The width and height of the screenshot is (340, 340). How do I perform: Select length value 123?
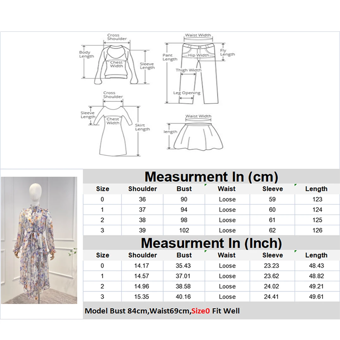click(x=318, y=199)
